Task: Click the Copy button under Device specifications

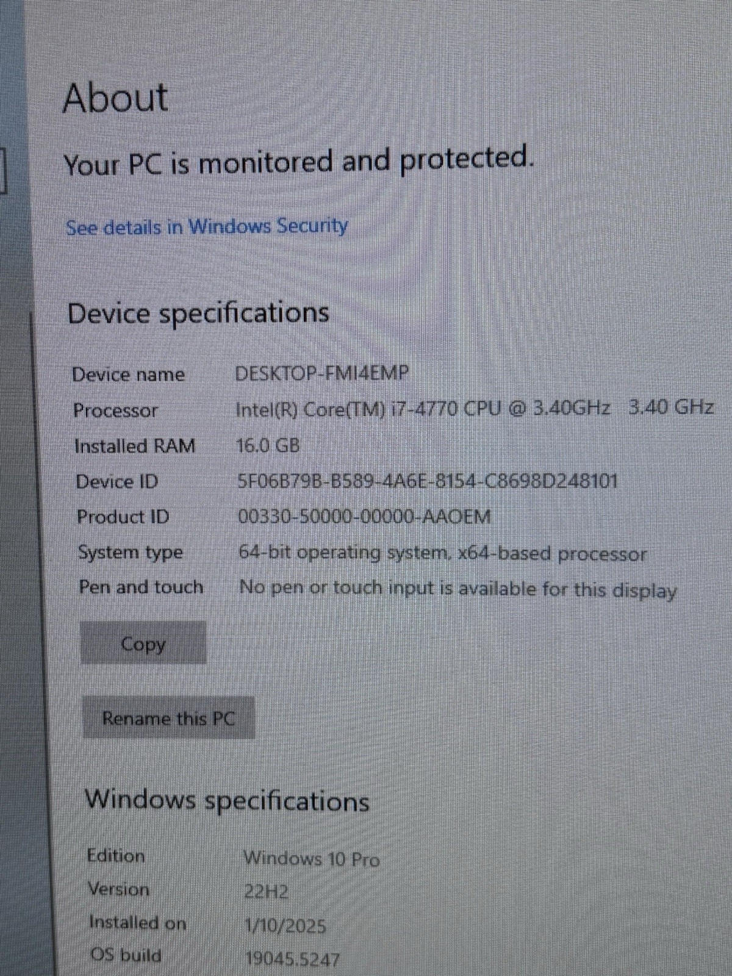Action: pyautogui.click(x=143, y=643)
